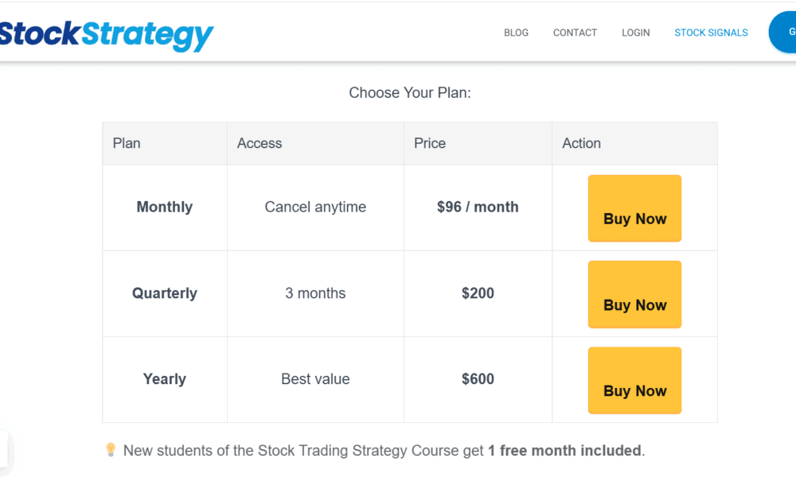Select the $600 yearly price cell
This screenshot has height=477, width=796.
pyautogui.click(x=478, y=379)
